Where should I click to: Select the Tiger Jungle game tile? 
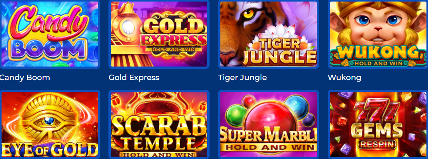(268, 34)
